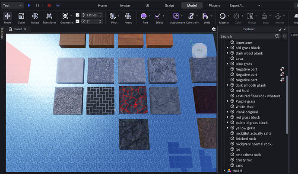Click the Explorer vertical scrollbar
The width and height of the screenshot is (298, 174).
point(287,105)
